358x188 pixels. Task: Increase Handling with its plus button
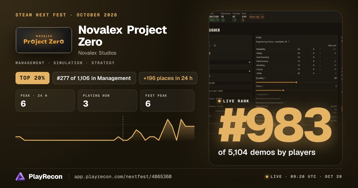click(x=320, y=65)
